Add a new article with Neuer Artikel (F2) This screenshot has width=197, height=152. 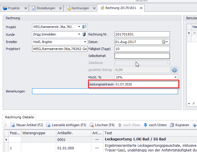[x=27, y=125]
